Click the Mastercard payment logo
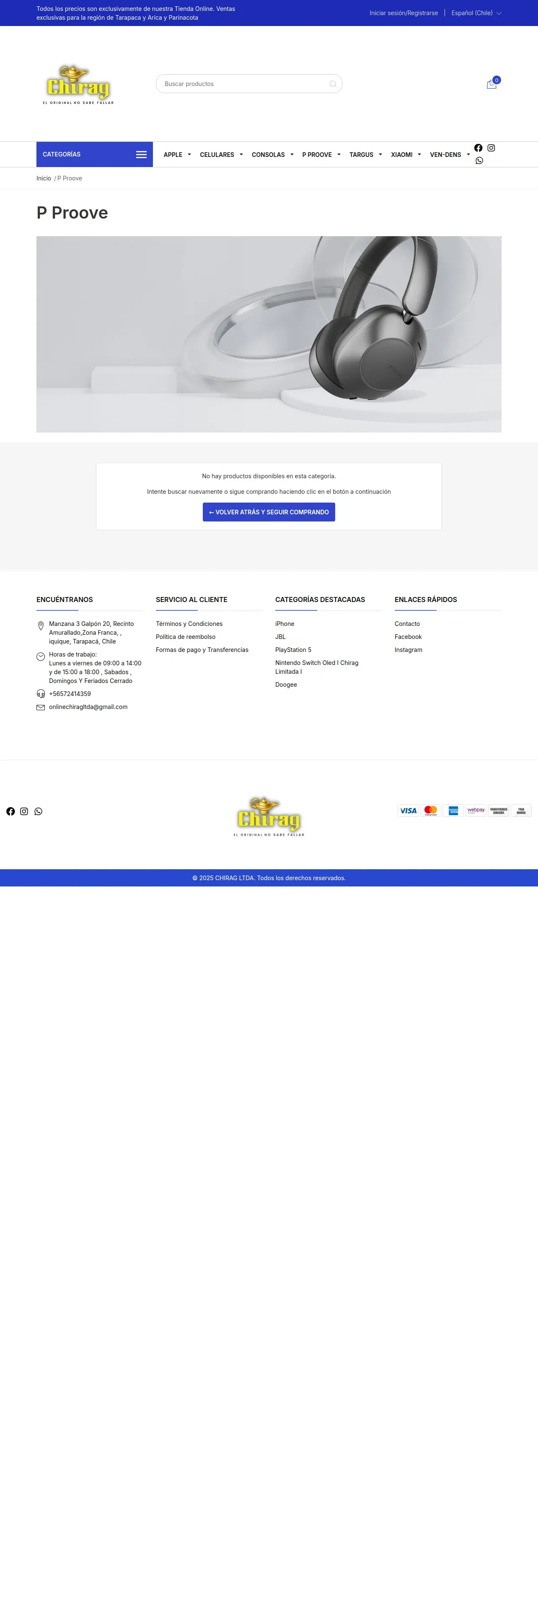Viewport: 538px width, 1616px height. click(x=431, y=811)
